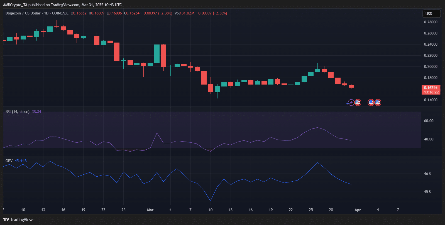Screen dimensions: 445x225
Task: Click the 1D interval label in header
Action: [x=46, y=13]
